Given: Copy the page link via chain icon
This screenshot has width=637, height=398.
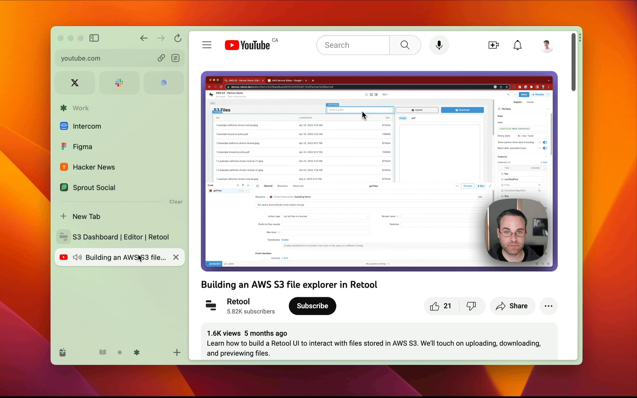Looking at the screenshot, I should tap(161, 58).
